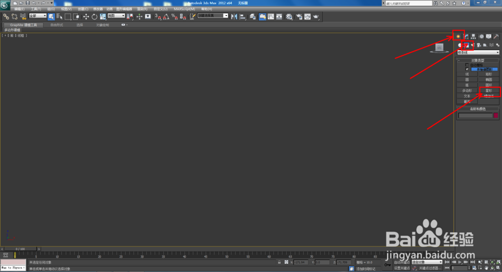Open the Motion tab in command panel

[481, 37]
